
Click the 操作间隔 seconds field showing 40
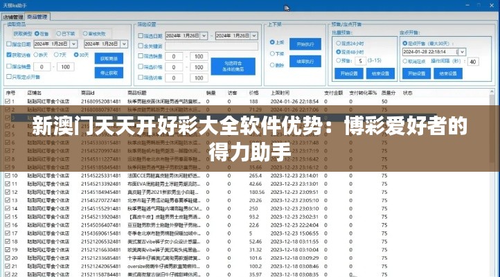tap(473, 62)
